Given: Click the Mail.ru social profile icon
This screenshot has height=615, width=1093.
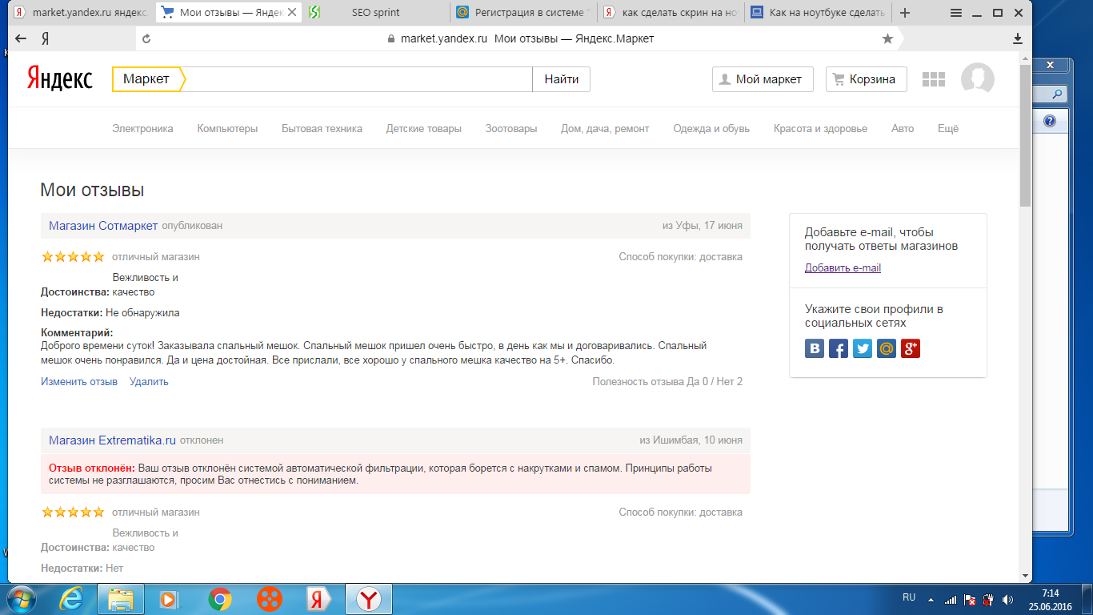Looking at the screenshot, I should 887,348.
